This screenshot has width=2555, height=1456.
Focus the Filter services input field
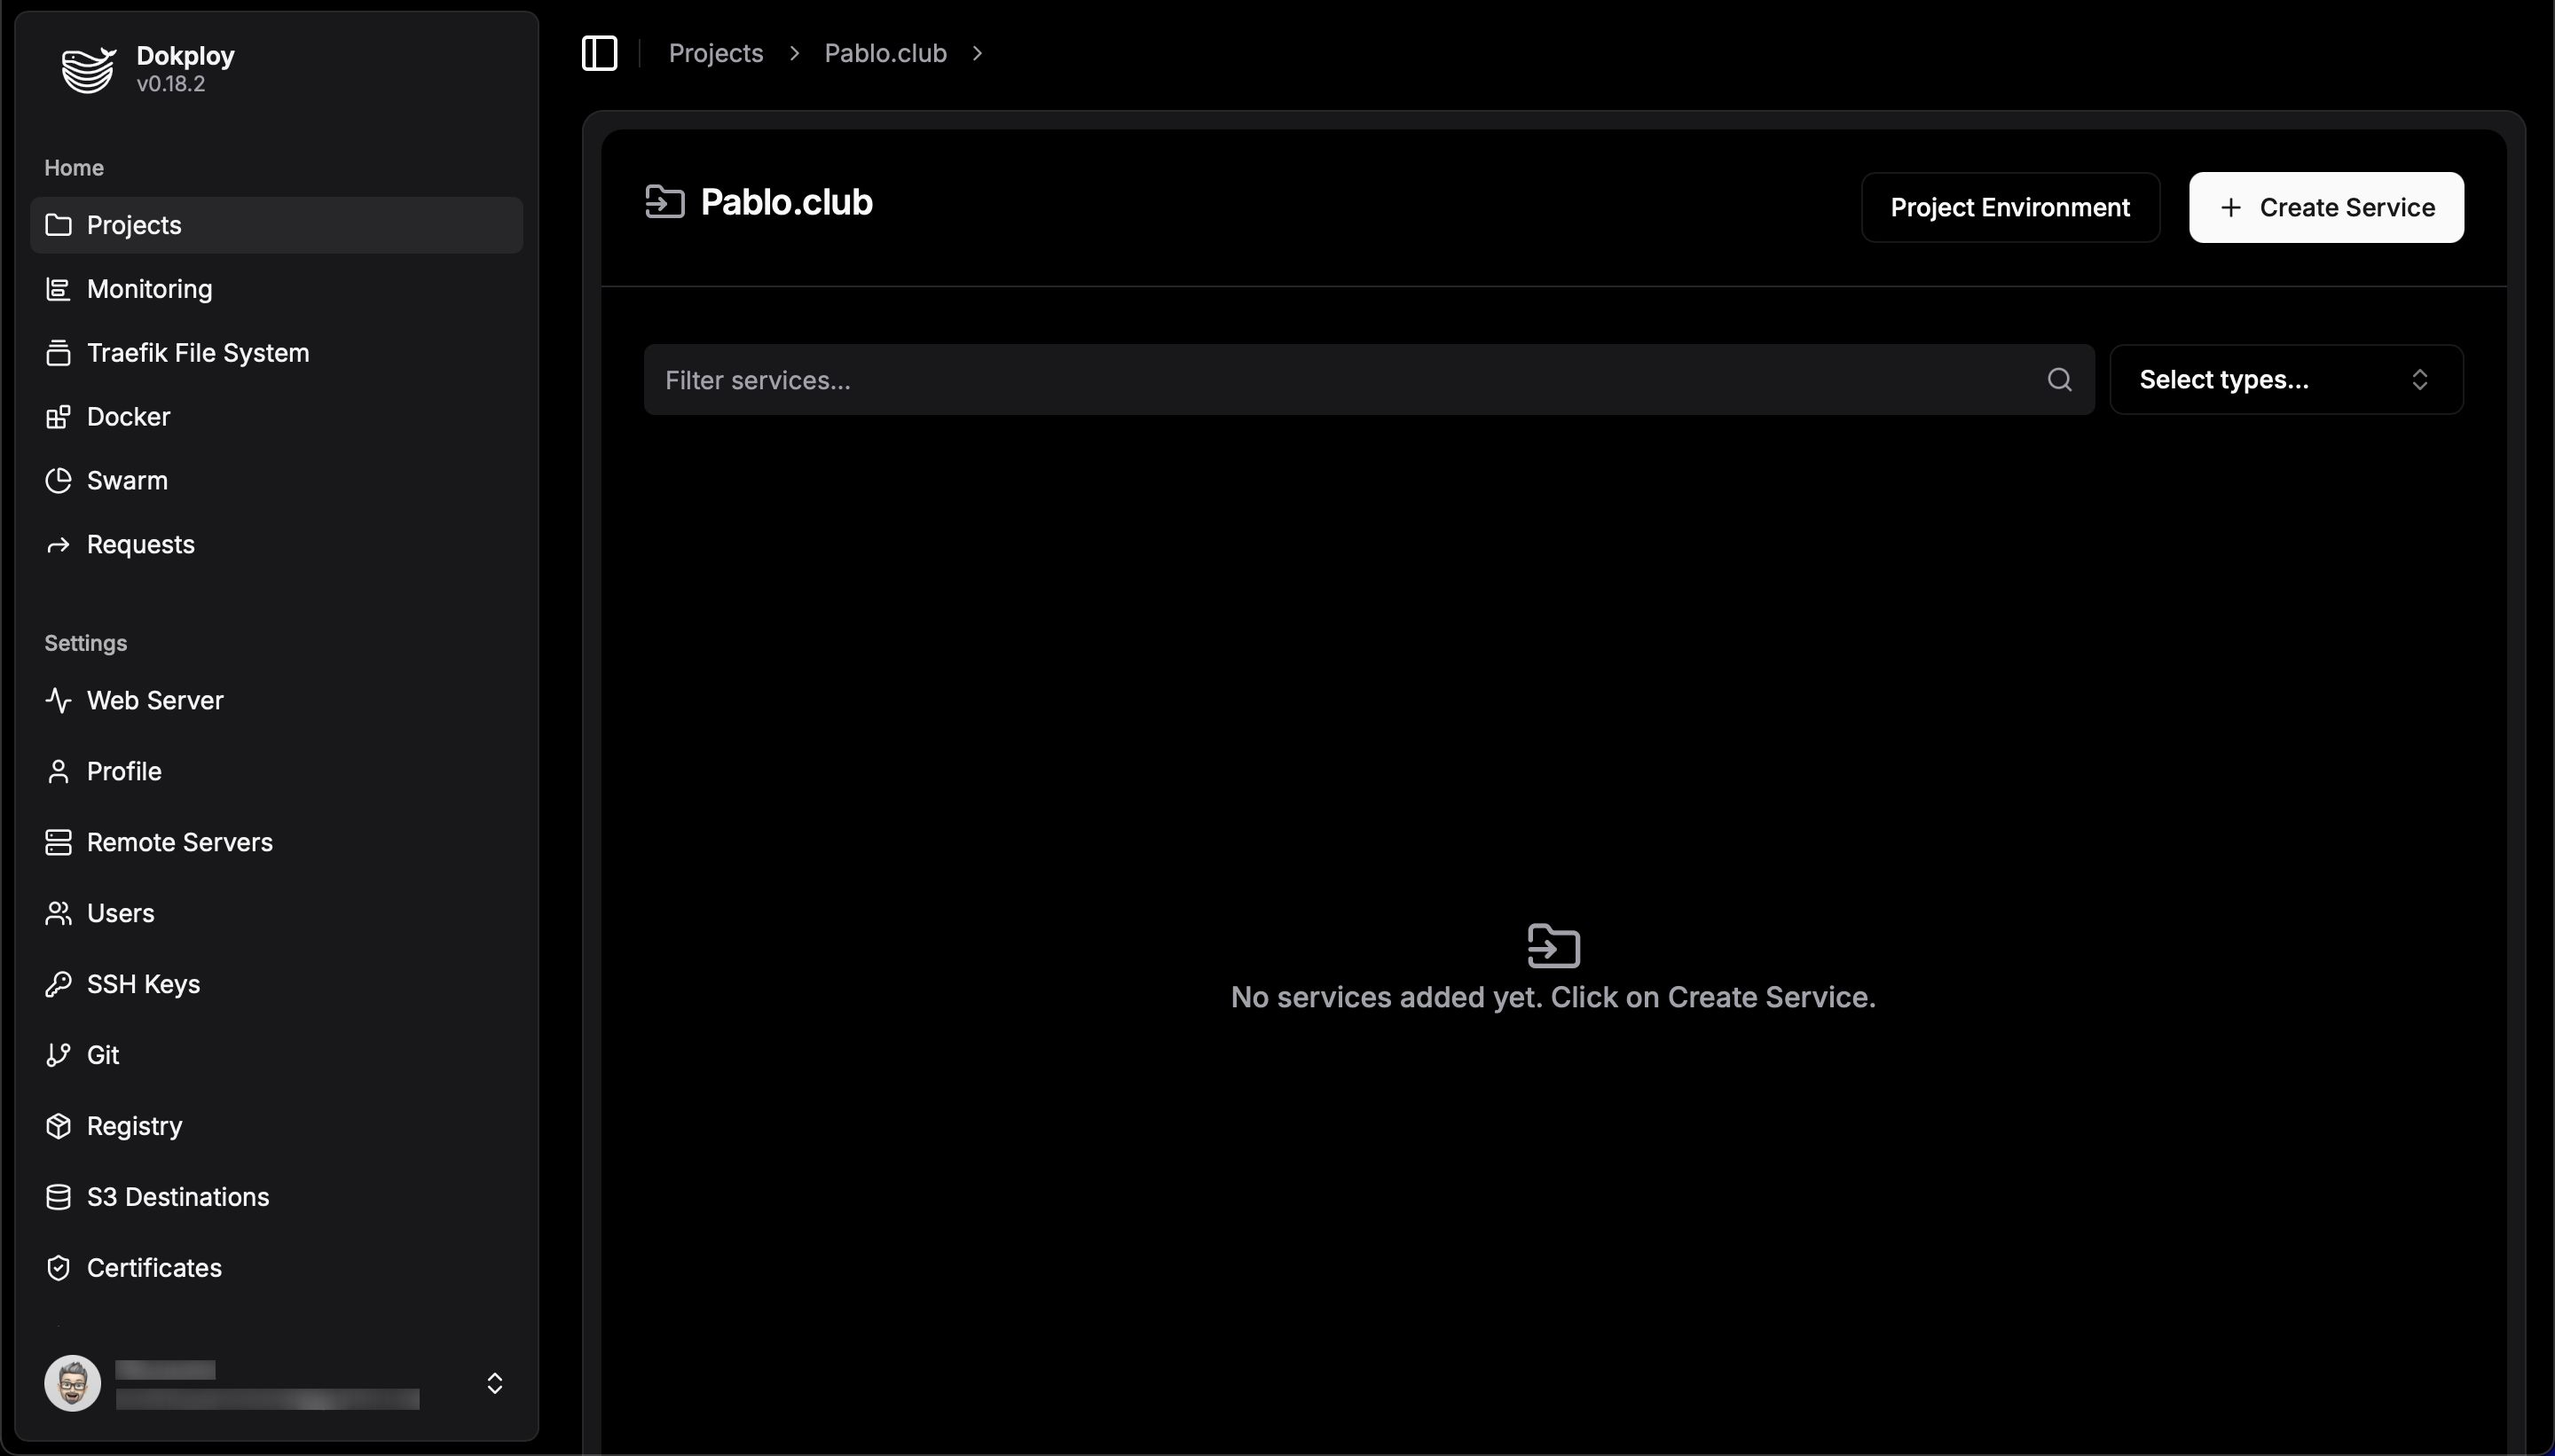pos(1369,380)
